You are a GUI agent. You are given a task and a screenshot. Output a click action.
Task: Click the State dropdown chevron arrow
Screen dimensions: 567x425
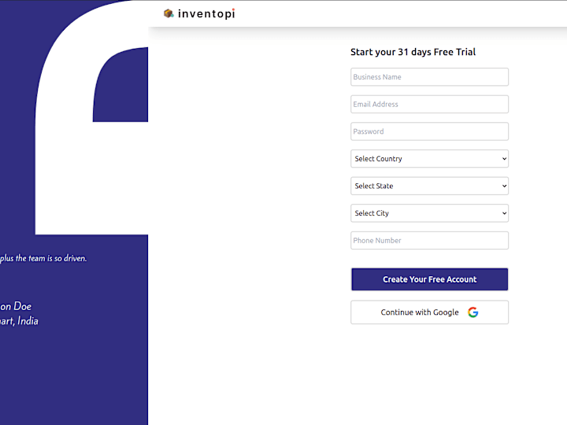pos(504,186)
